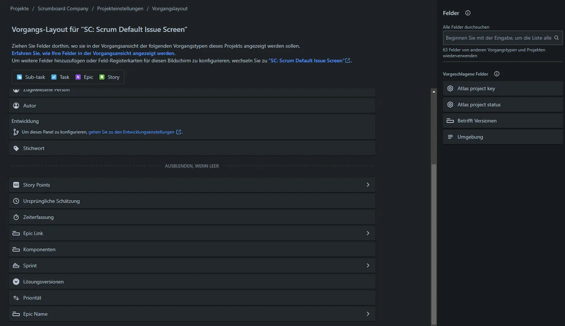Select the Komponenten field row
Viewport: 565px width, 326px height.
192,249
